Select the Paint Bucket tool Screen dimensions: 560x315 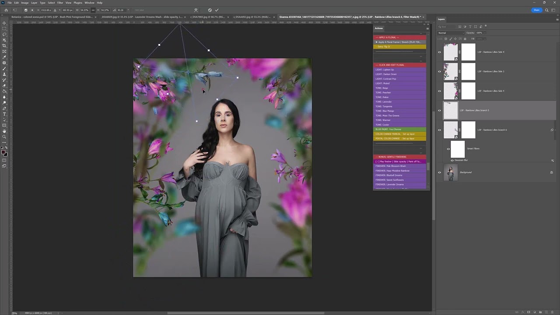[4, 91]
